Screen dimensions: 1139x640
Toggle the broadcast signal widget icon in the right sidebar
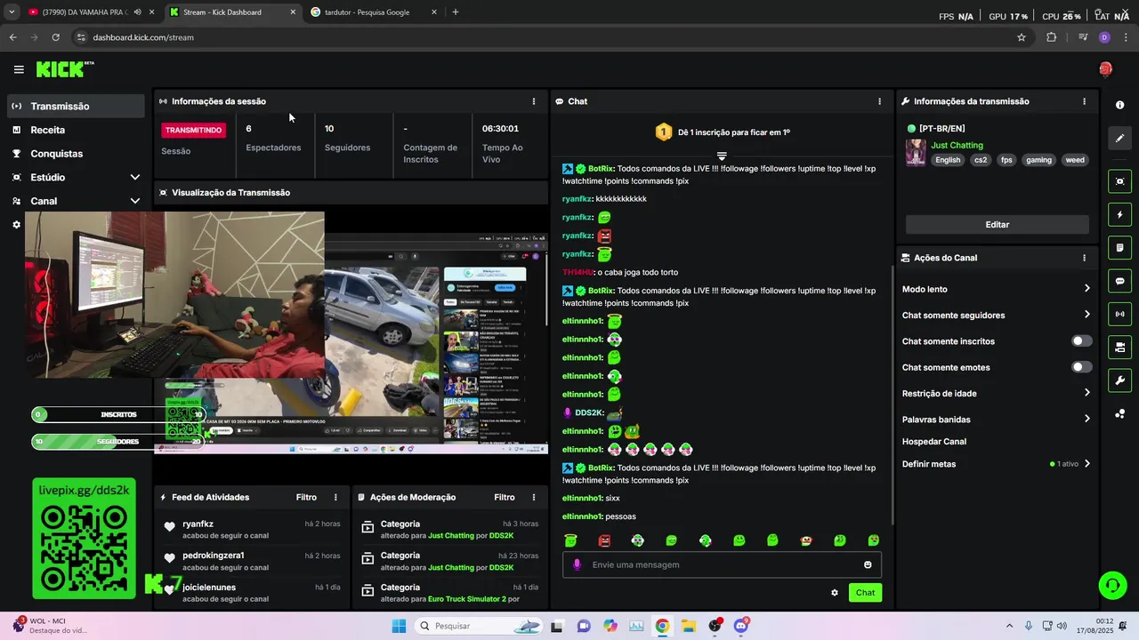pos(1119,314)
